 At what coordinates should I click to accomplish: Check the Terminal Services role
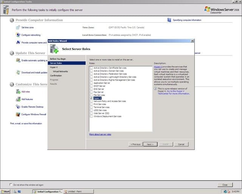click(92, 107)
